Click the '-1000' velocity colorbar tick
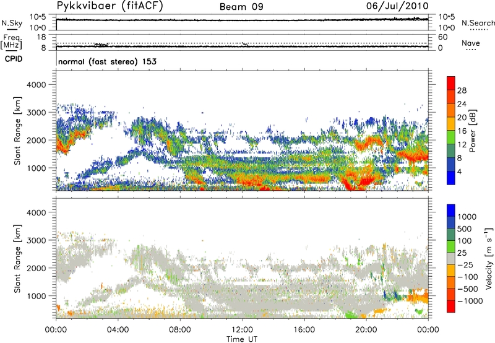 [470, 301]
